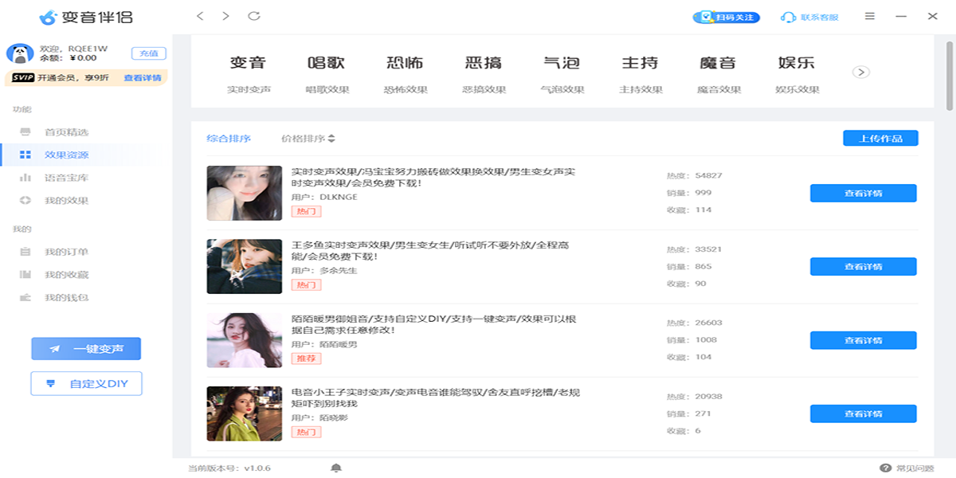956x478 pixels.
Task: View details of 冯宝宝 effect
Action: pos(863,193)
